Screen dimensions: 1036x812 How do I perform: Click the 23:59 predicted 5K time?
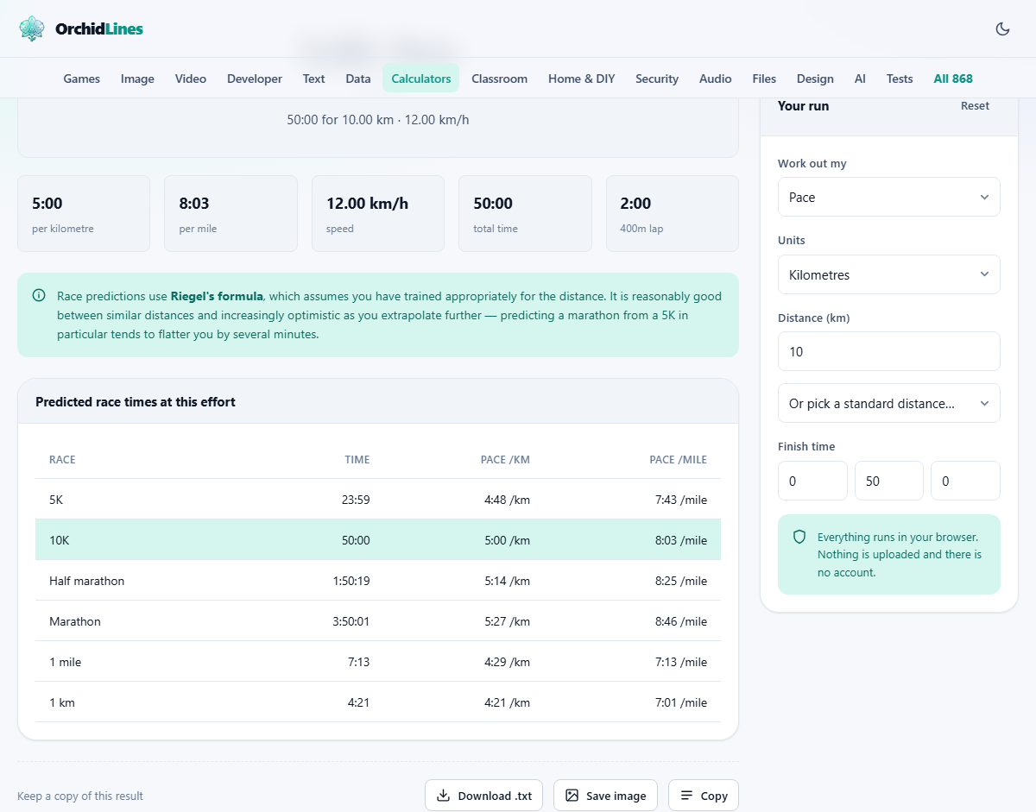pyautogui.click(x=356, y=500)
